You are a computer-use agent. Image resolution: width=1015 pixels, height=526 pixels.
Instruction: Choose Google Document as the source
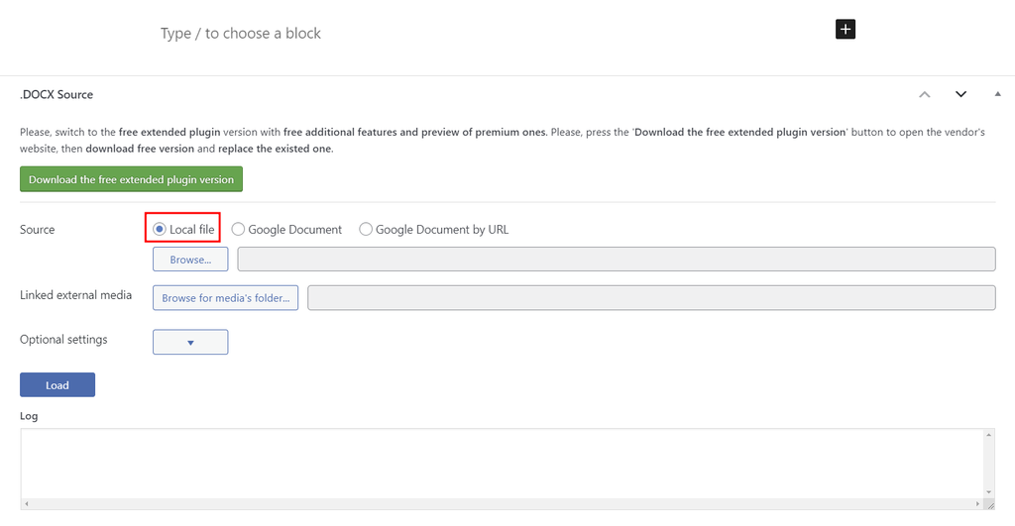[238, 230]
